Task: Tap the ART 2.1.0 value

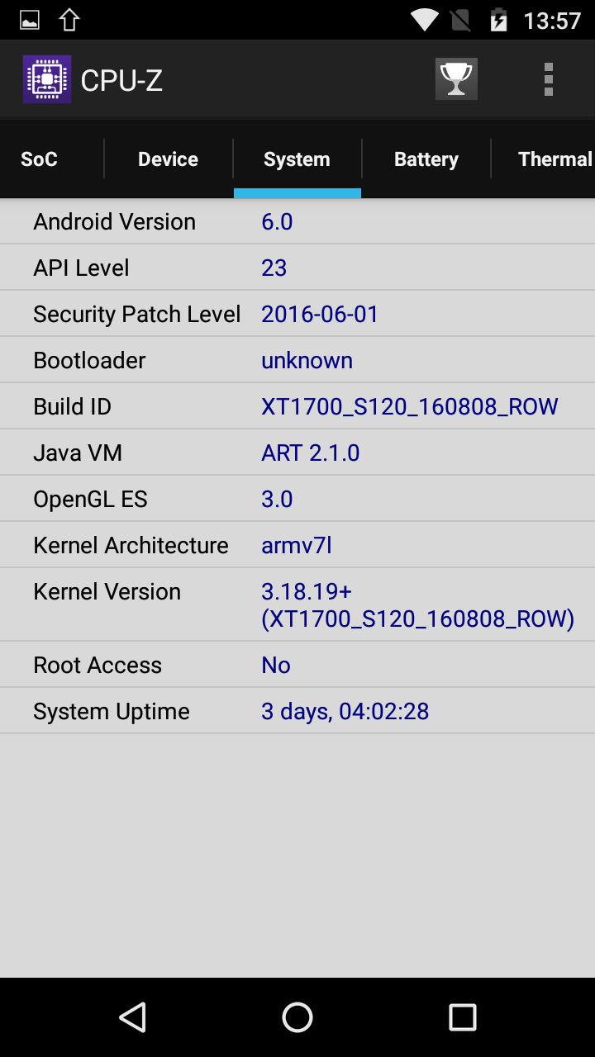Action: pos(311,453)
